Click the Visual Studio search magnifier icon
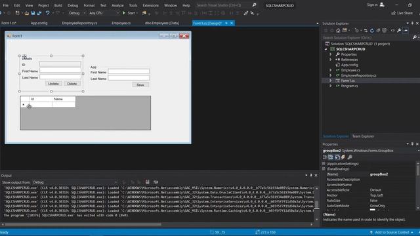The image size is (420, 236). tap(254, 5)
